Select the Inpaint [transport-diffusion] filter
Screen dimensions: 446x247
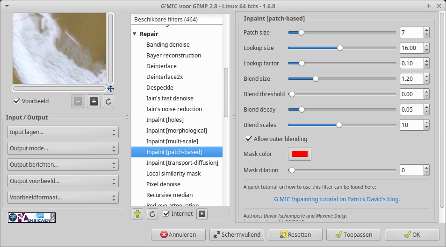[x=182, y=162]
